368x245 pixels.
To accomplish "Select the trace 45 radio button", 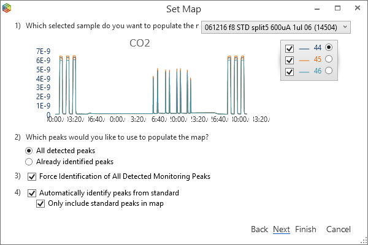I will [329, 59].
